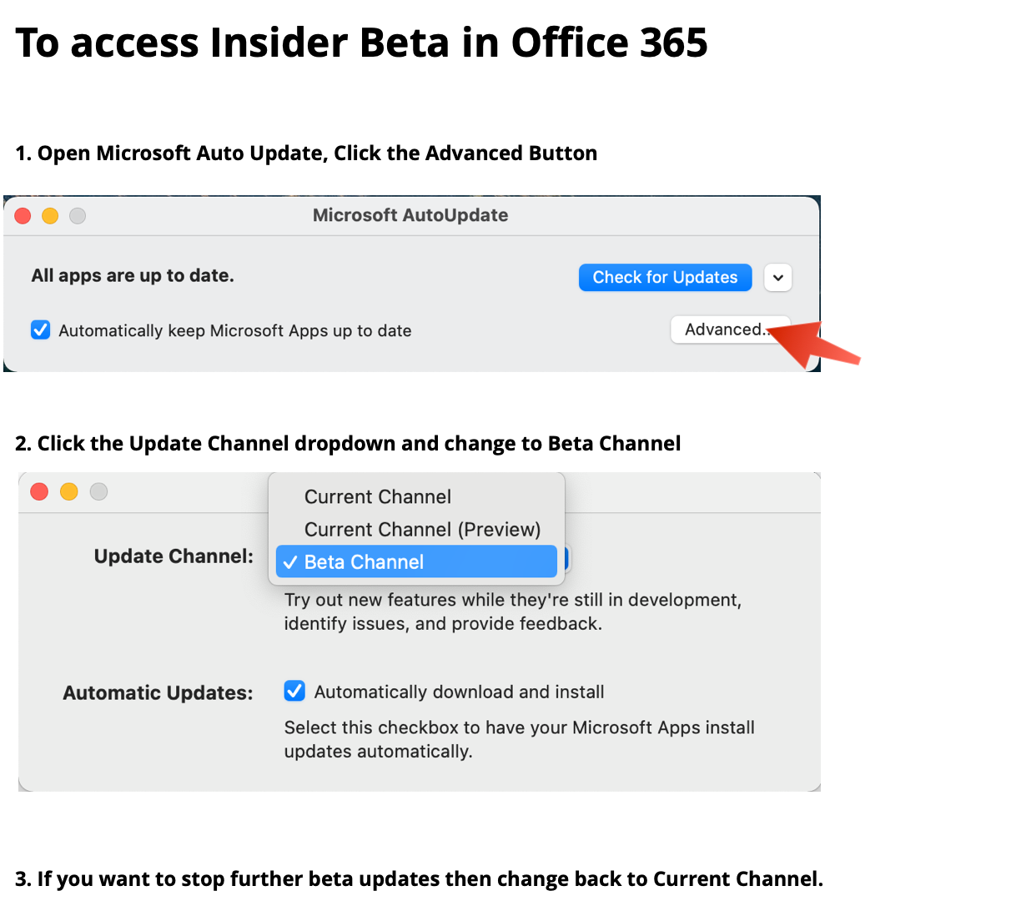Open the Advanced settings button
The height and width of the screenshot is (906, 1021).
pos(723,330)
